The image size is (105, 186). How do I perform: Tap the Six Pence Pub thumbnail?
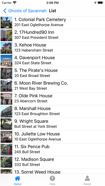pos(6,150)
